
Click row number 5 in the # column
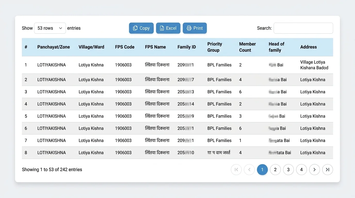coord(26,116)
